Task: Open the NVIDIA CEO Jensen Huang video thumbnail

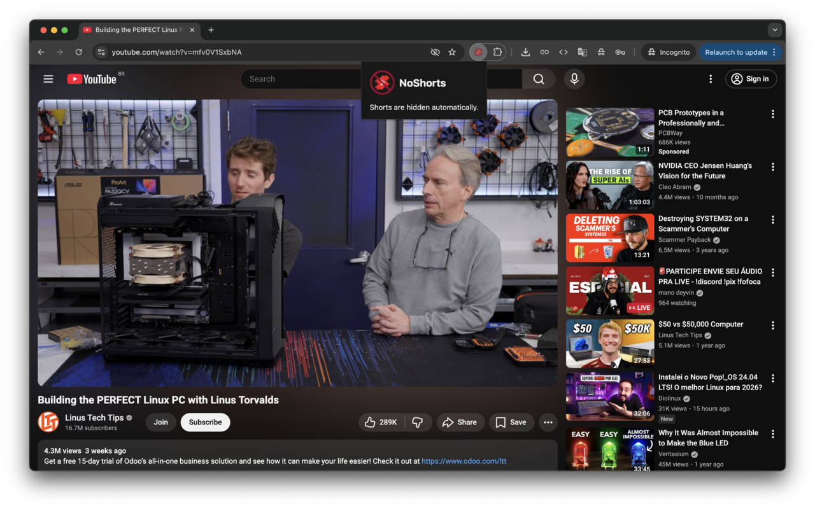Action: pyautogui.click(x=610, y=185)
